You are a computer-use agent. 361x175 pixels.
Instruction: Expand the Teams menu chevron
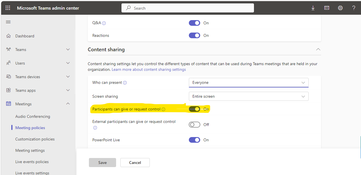point(68,50)
